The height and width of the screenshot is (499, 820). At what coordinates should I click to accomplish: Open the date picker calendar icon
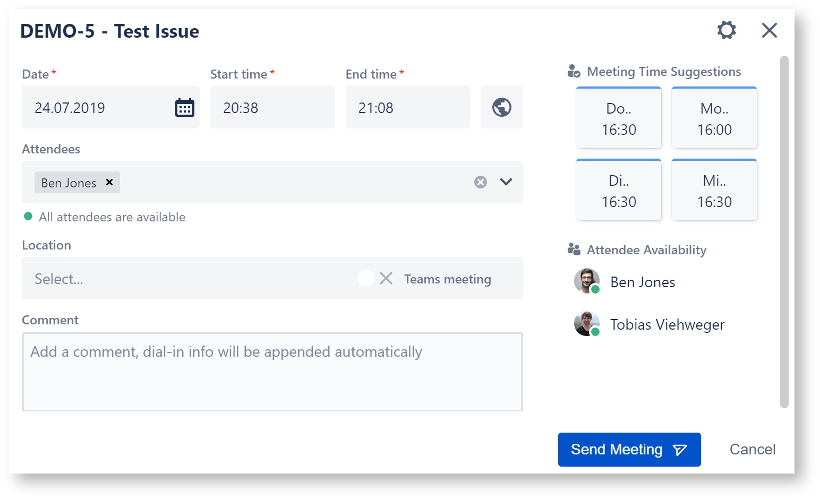point(184,108)
